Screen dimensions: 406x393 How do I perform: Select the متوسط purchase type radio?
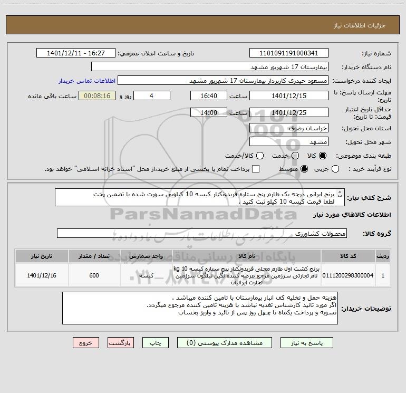click(x=304, y=169)
